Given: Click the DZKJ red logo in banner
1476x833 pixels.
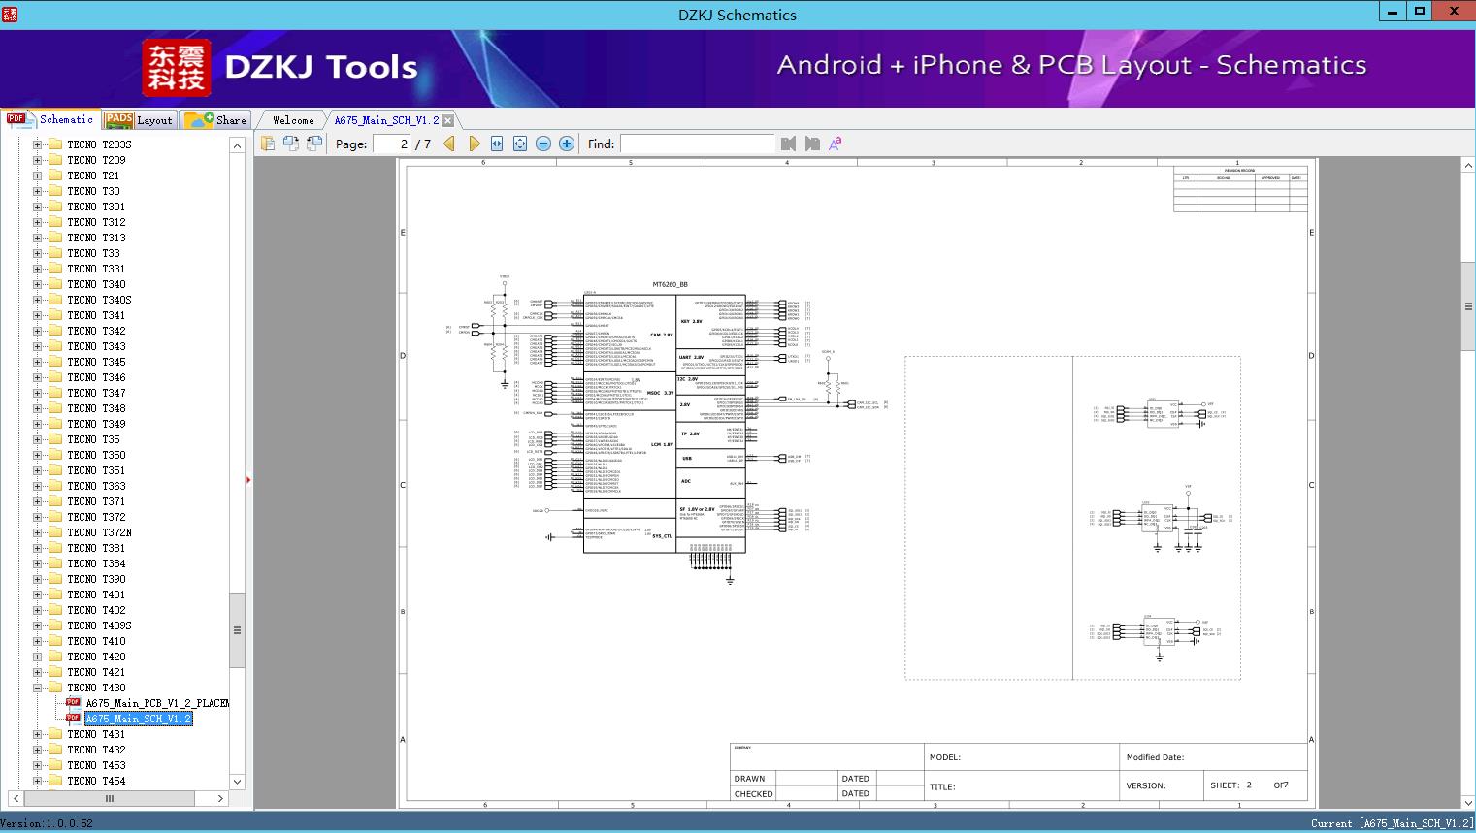Looking at the screenshot, I should [x=177, y=68].
